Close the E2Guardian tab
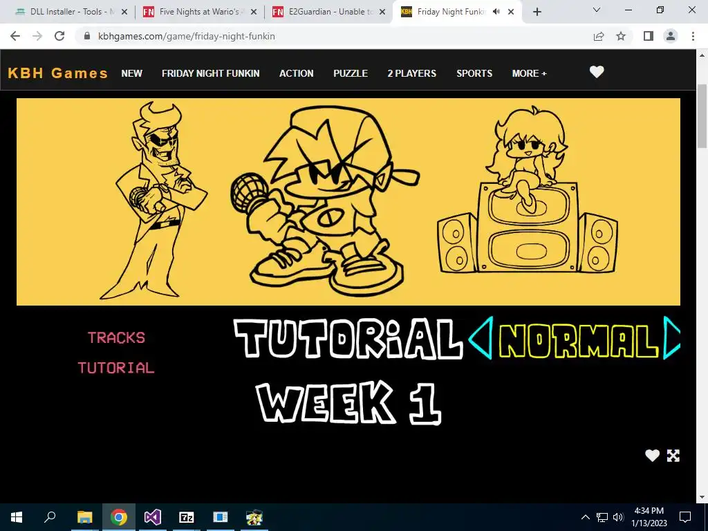 [382, 12]
